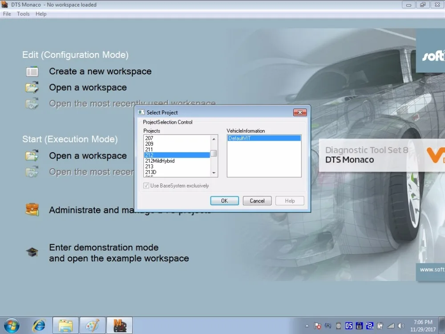Click the Projects list scroll down arrow
The image size is (445, 334).
[x=214, y=173]
